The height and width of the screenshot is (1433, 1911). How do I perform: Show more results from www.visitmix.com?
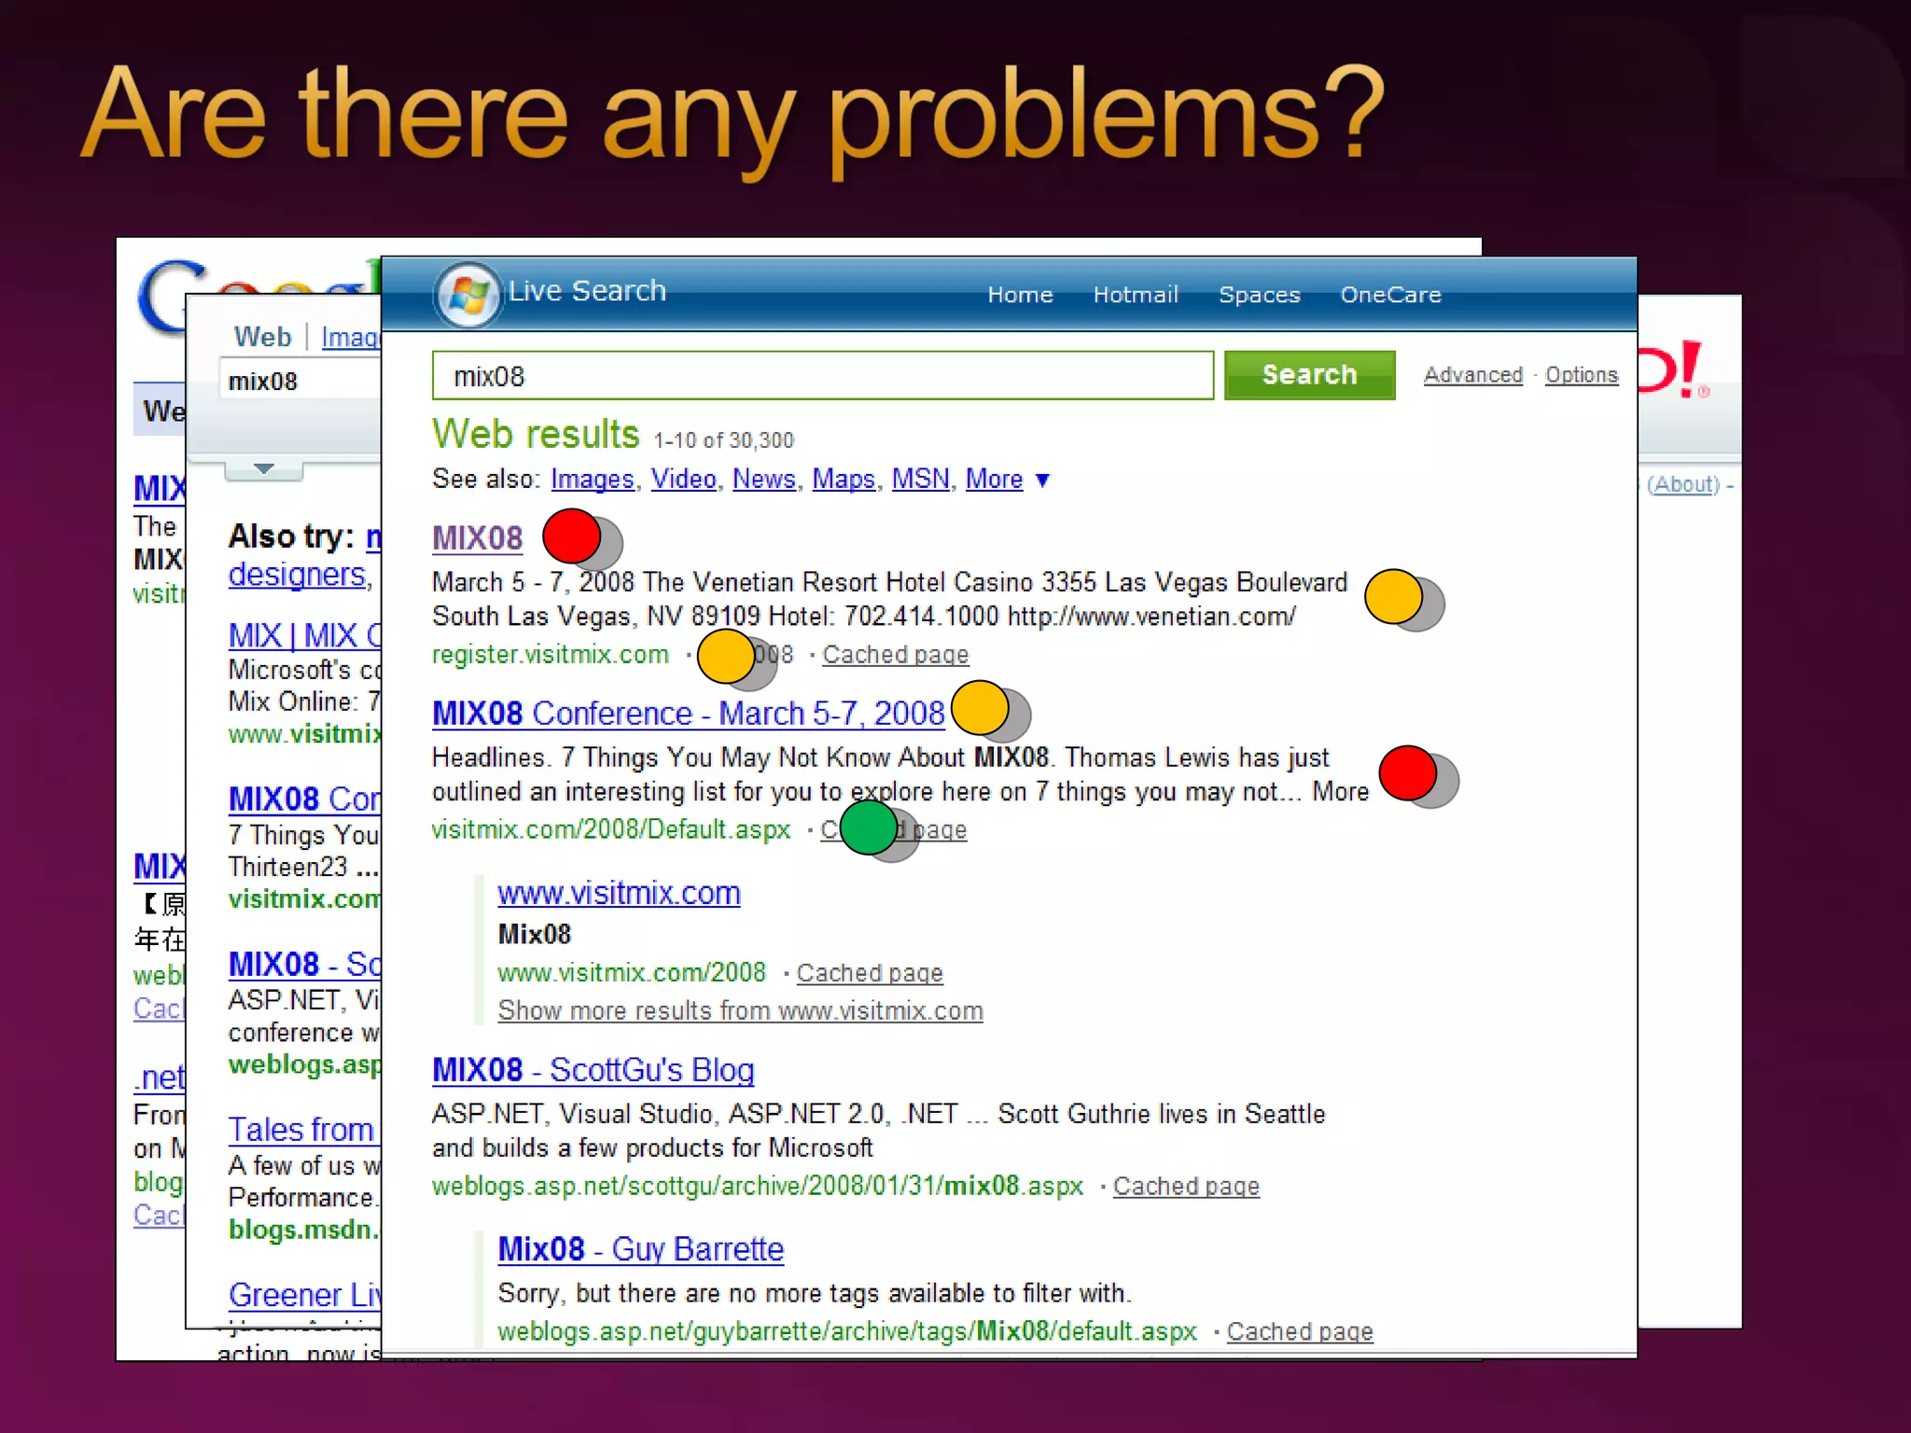point(740,1011)
